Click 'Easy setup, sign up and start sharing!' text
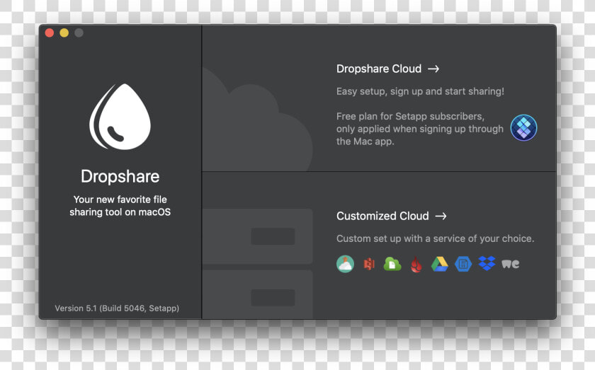The height and width of the screenshot is (370, 595). 420,91
